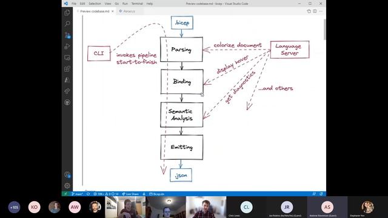This screenshot has width=388, height=218.
Task: Open the Run and Debug view
Action: tap(67, 46)
